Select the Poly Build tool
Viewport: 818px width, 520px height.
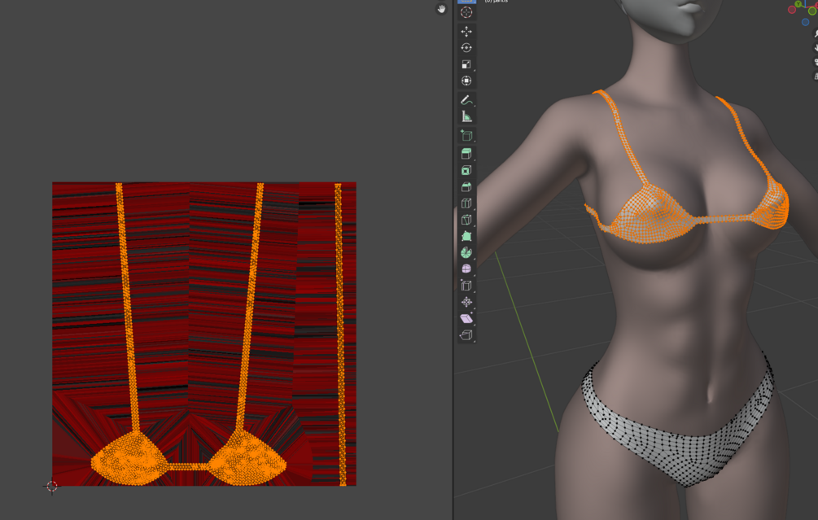(x=466, y=236)
